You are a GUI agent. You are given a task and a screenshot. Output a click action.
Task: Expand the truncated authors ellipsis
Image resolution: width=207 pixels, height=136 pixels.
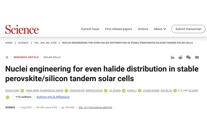pyautogui.click(x=180, y=90)
